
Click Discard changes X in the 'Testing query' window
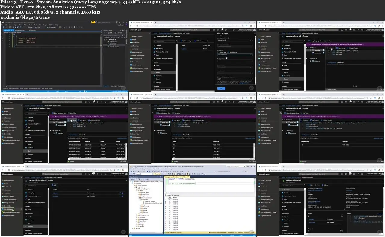click(x=347, y=48)
